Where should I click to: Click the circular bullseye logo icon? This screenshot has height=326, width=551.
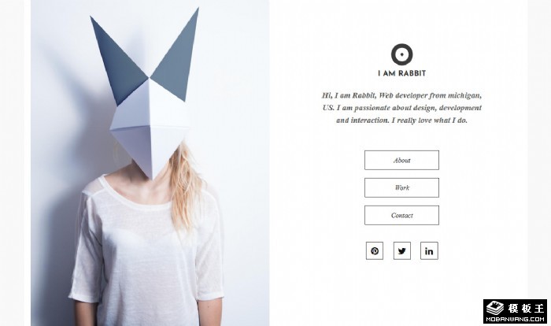click(x=401, y=54)
